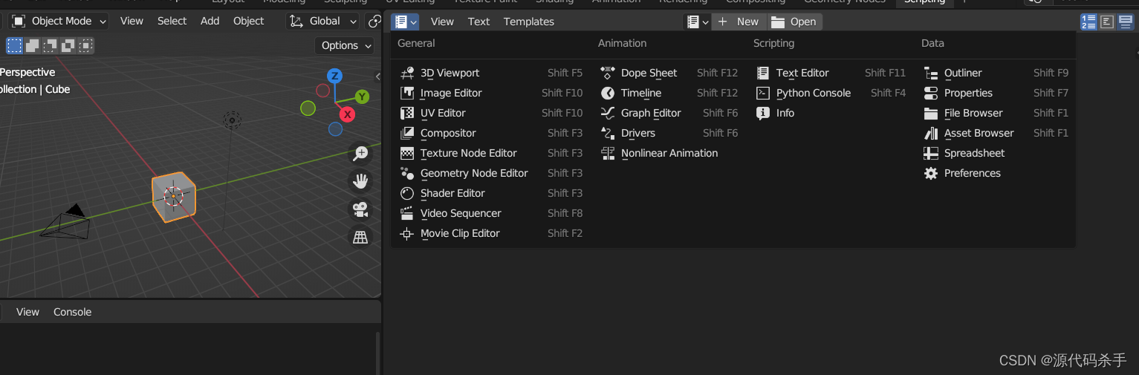The width and height of the screenshot is (1139, 375).
Task: Open the Text menu
Action: (x=478, y=22)
